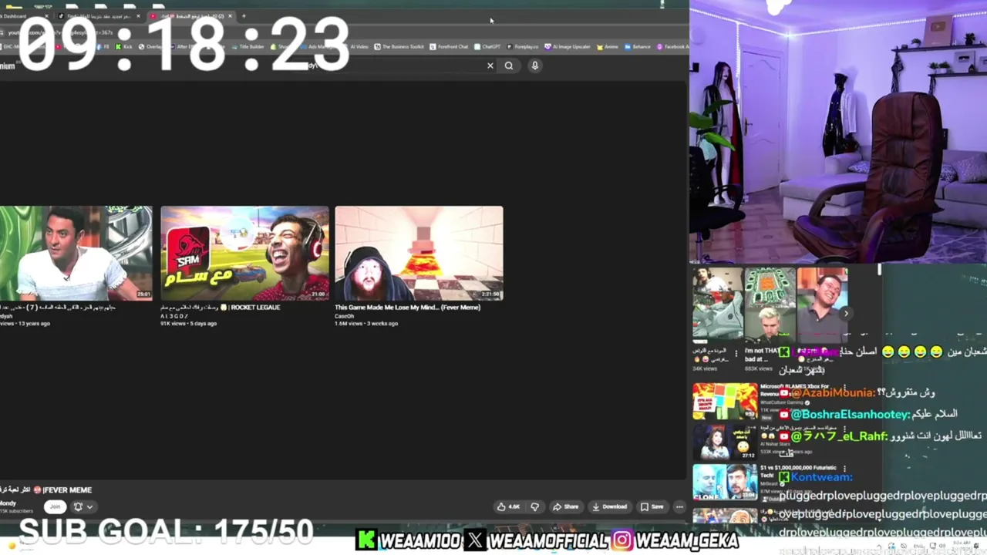Open the Kick bookmark
The height and width of the screenshot is (555, 987).
(123, 46)
